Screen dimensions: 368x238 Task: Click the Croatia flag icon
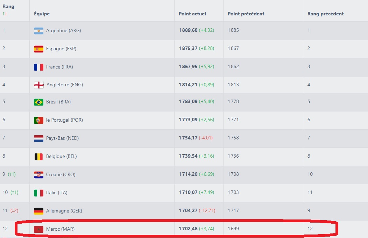click(38, 175)
